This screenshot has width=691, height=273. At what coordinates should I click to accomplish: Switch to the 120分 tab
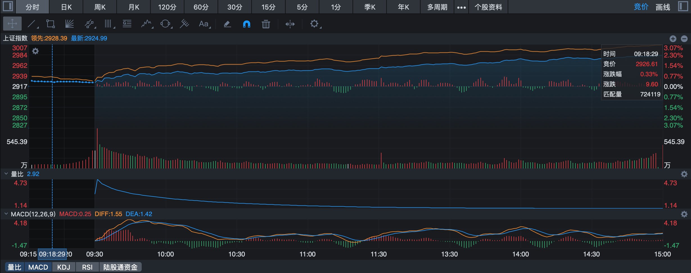click(167, 7)
